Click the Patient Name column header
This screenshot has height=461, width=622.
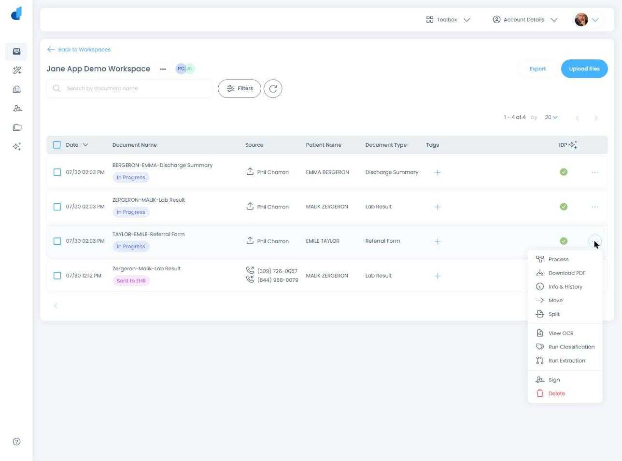(324, 145)
